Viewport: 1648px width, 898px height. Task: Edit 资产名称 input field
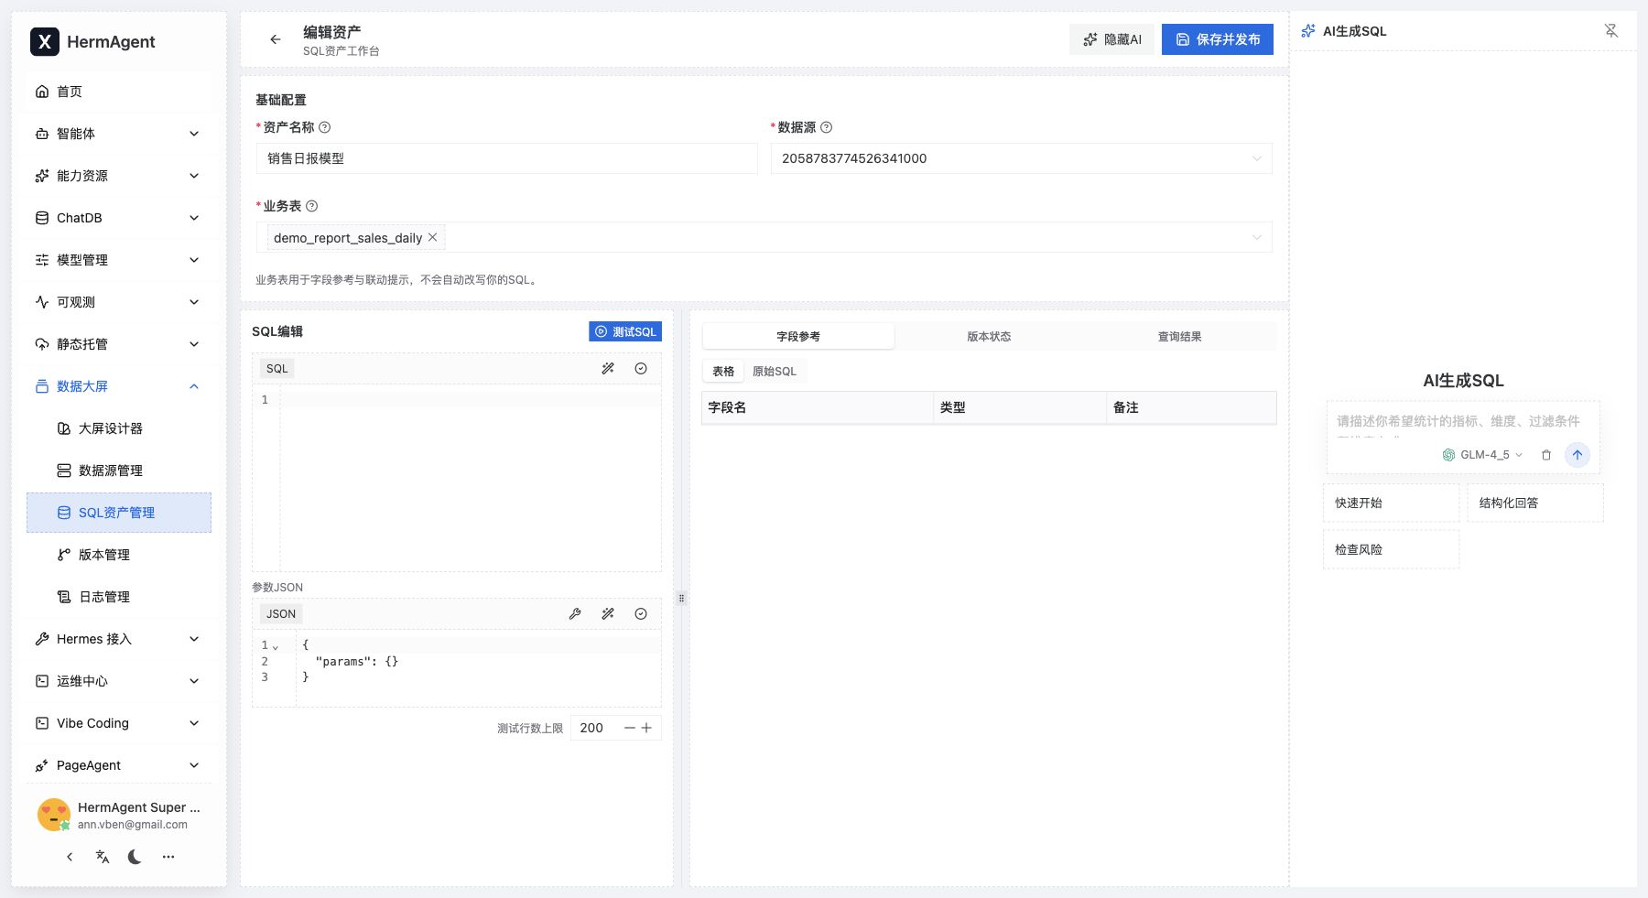coord(507,158)
